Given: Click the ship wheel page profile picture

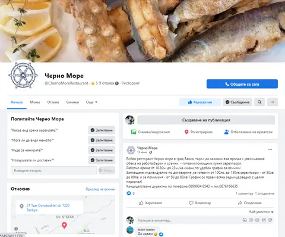Looking at the screenshot, I should (x=23, y=75).
